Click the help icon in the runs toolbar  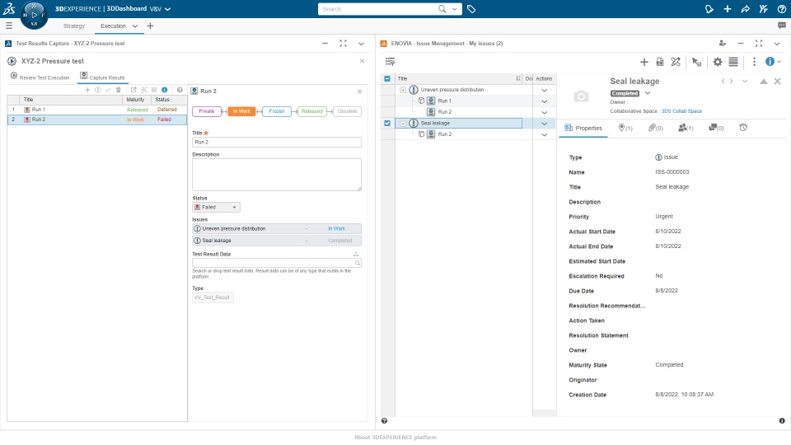point(180,90)
